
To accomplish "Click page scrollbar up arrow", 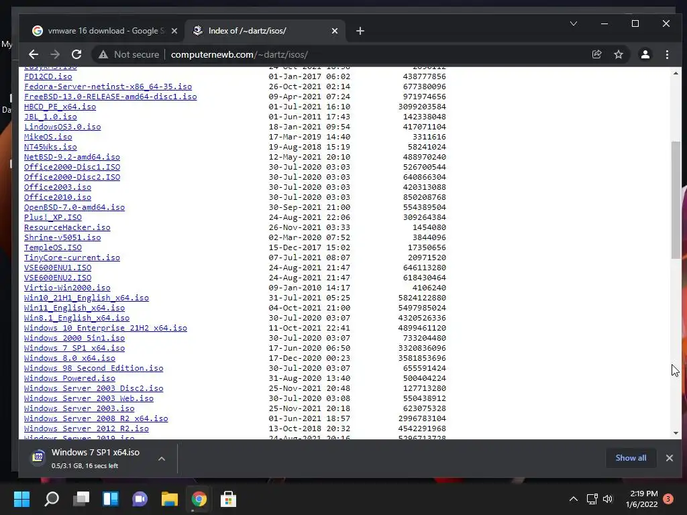I will tap(676, 74).
